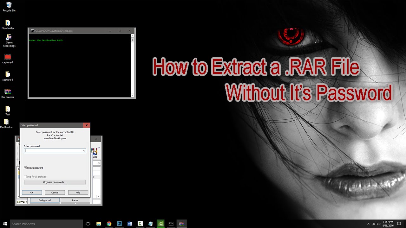This screenshot has width=406, height=228.
Task: Open the notepad-style app icon on taskbar
Action: click(150, 224)
